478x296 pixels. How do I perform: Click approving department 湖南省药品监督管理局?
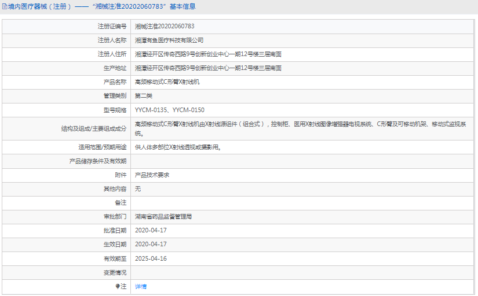(x=163, y=217)
